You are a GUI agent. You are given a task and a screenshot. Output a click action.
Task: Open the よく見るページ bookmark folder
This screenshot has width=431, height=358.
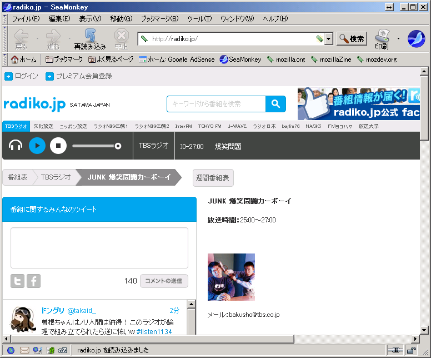(111, 59)
